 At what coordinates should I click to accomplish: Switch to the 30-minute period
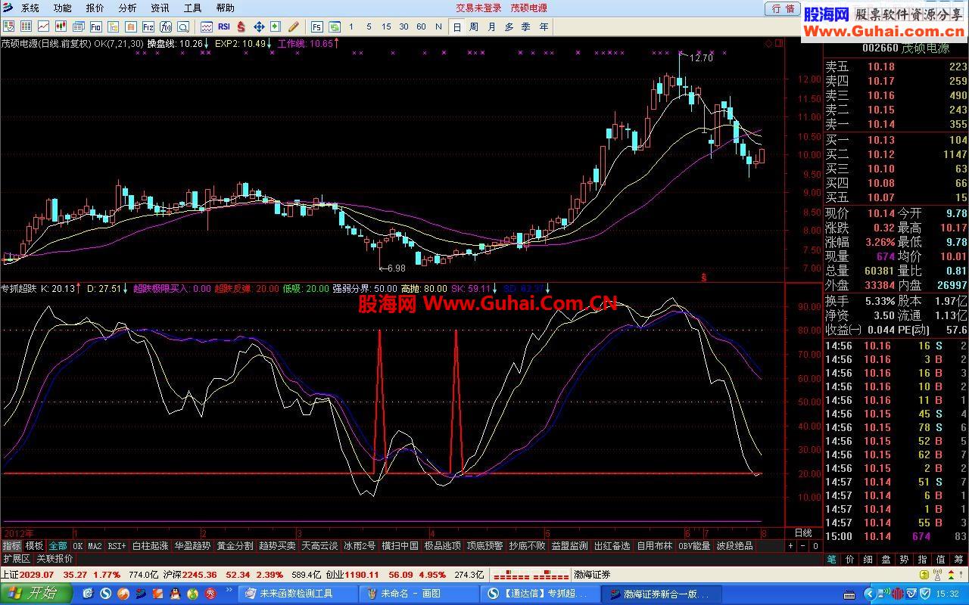pyautogui.click(x=403, y=26)
